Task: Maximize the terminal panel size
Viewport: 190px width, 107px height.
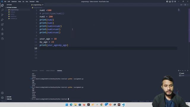Action: tap(185, 71)
